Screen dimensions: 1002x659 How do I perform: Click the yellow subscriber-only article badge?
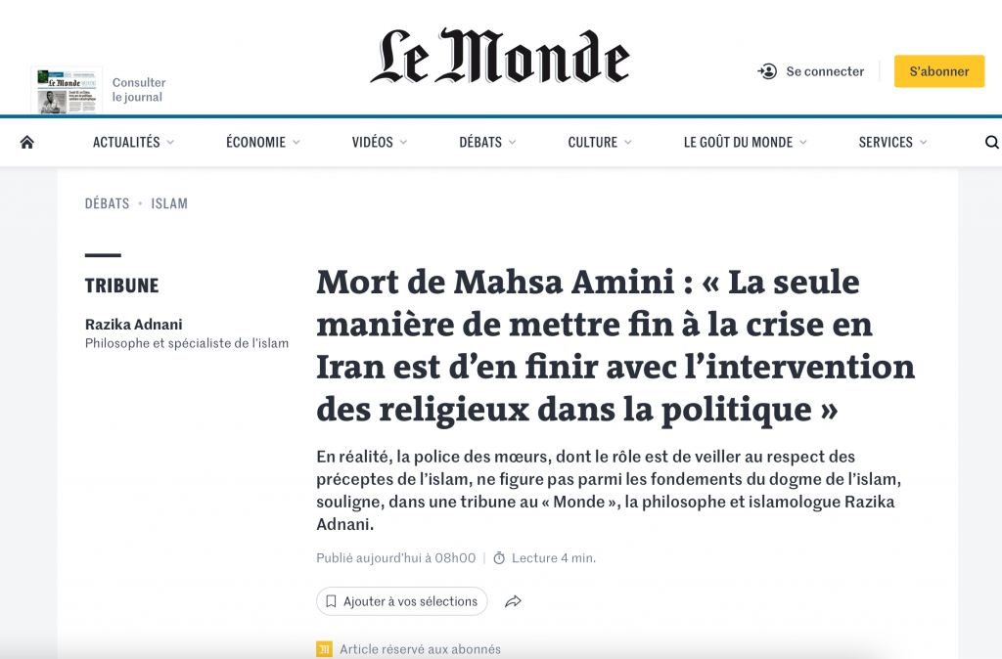coord(324,649)
